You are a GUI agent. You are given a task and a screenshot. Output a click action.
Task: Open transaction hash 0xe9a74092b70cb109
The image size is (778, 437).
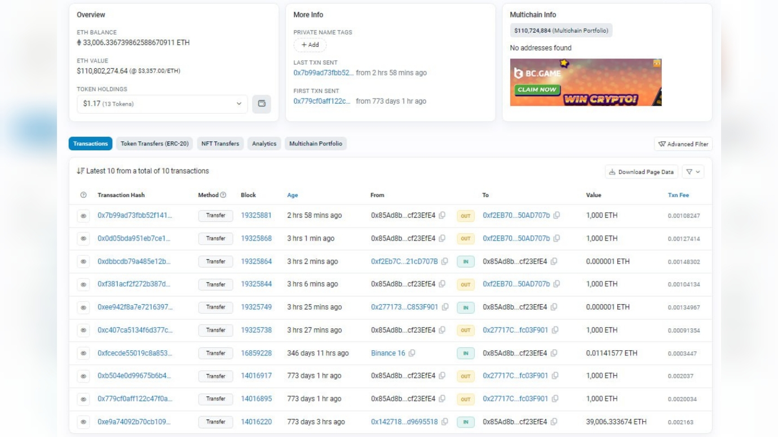[134, 421]
